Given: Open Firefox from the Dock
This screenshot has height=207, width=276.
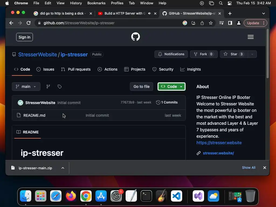Looking at the screenshot, I should [71, 196].
